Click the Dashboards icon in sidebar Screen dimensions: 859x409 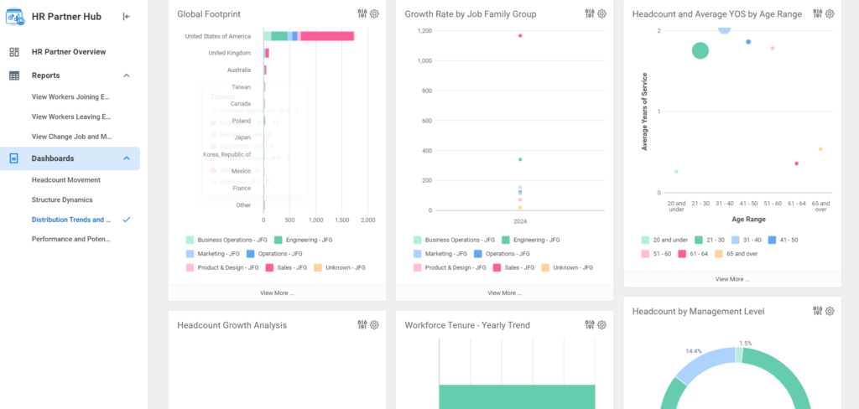pos(14,158)
